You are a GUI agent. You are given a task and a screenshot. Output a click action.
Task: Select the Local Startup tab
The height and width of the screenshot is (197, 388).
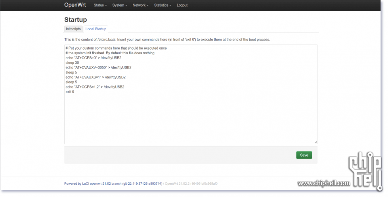[96, 29]
